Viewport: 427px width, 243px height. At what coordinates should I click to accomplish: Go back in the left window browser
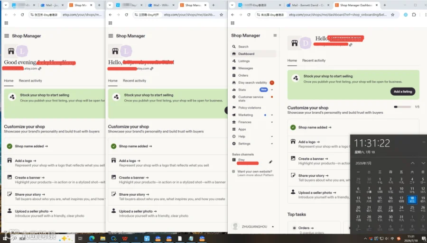coord(6,15)
